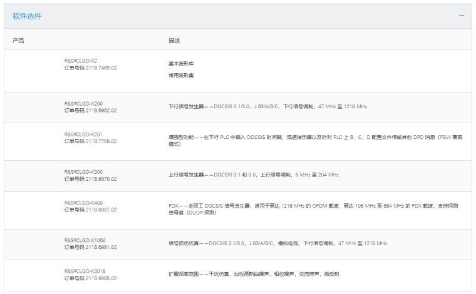Click order number 2118.6962.02
Screen dimensions: 476x294
coord(90,110)
